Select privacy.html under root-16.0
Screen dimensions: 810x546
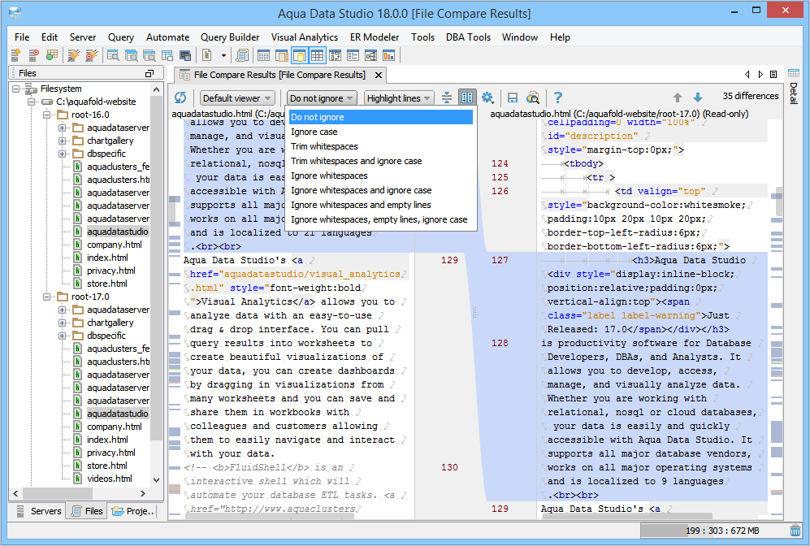110,271
